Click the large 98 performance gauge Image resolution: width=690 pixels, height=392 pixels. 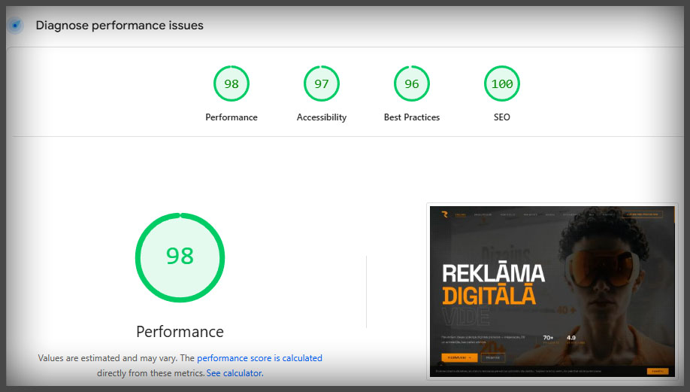click(x=180, y=257)
